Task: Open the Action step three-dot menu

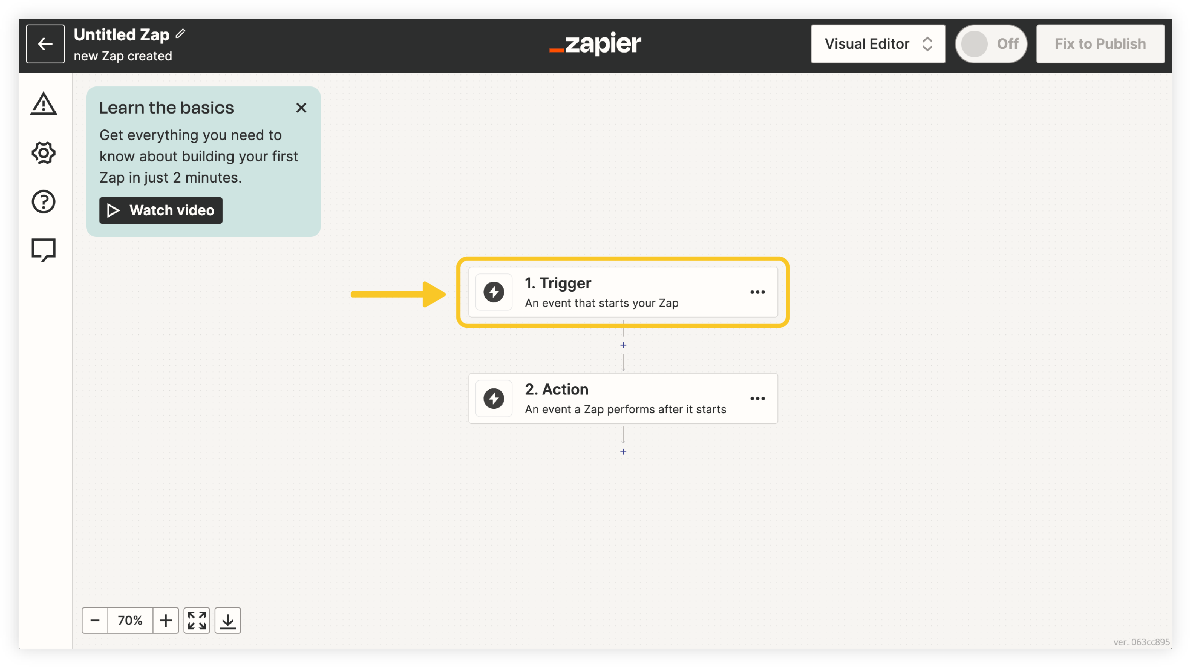Action: point(758,398)
